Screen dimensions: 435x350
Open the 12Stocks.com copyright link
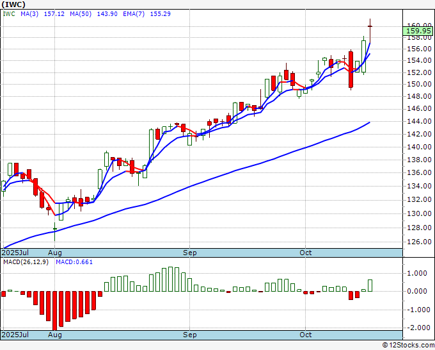pyautogui.click(x=408, y=345)
